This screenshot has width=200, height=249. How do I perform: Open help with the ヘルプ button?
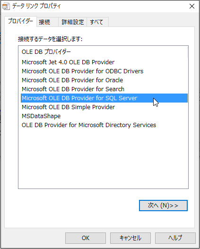tap(175, 238)
